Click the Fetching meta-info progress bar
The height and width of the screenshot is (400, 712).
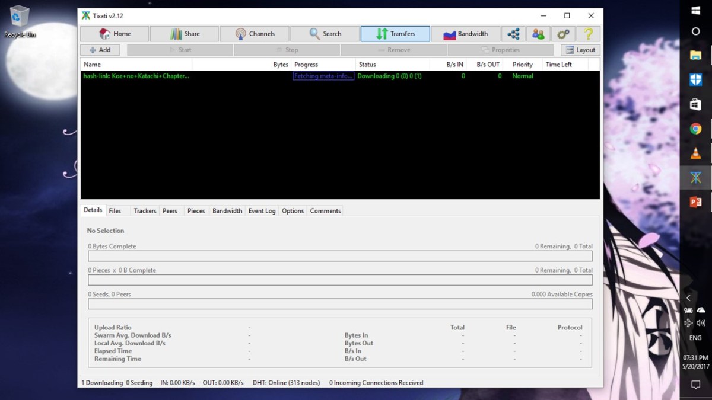click(323, 76)
